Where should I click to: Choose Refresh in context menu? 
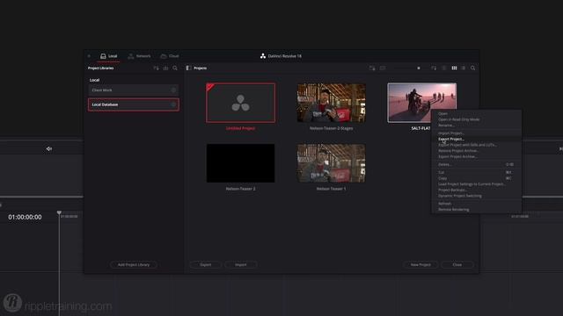pyautogui.click(x=476, y=204)
